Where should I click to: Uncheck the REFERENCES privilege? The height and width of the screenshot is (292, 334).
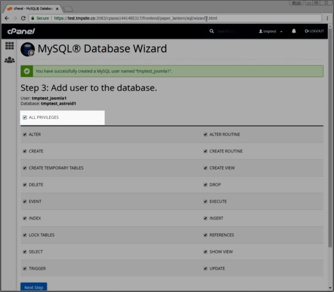click(x=205, y=235)
